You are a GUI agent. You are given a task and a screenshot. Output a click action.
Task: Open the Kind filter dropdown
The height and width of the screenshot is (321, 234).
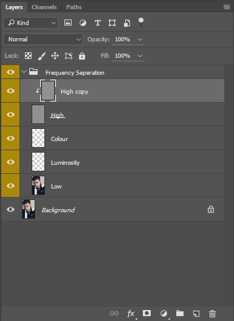pos(31,22)
